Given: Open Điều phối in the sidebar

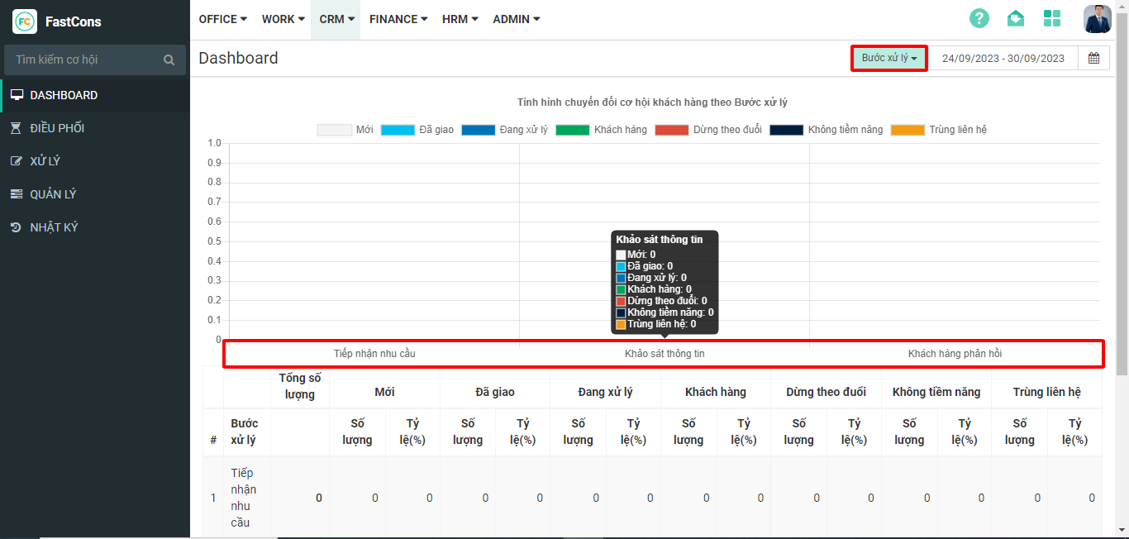Looking at the screenshot, I should 57,128.
